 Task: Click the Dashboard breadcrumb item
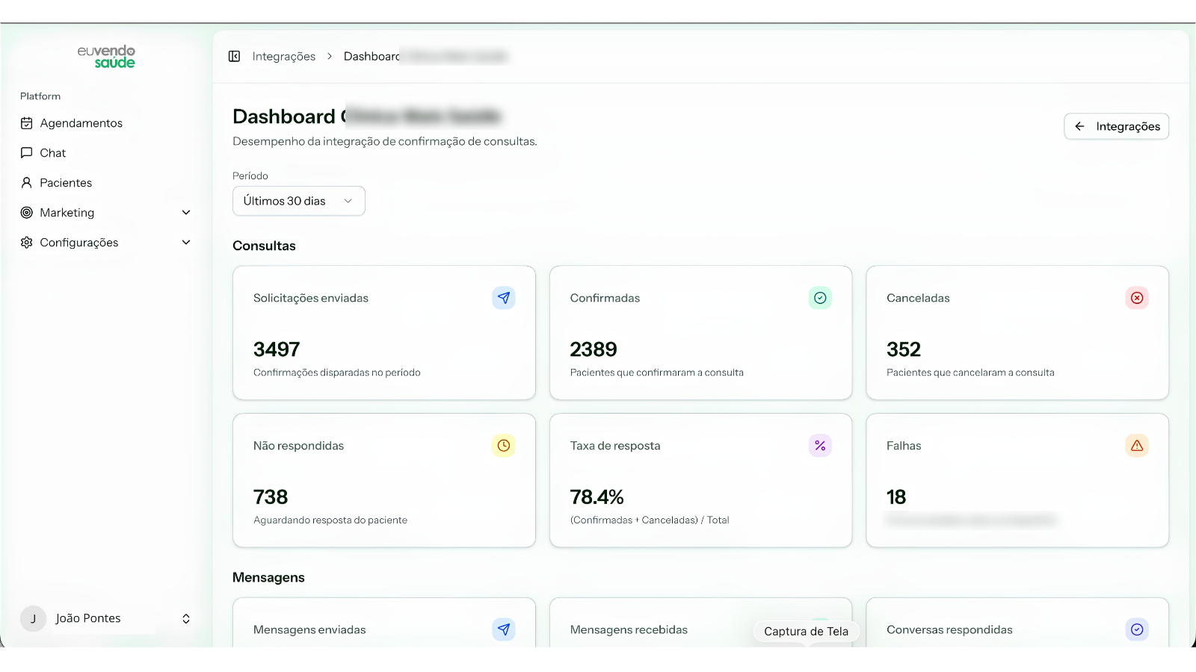click(x=372, y=56)
